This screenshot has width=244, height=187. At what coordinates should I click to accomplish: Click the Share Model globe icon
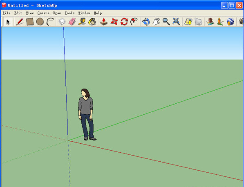click(x=230, y=22)
